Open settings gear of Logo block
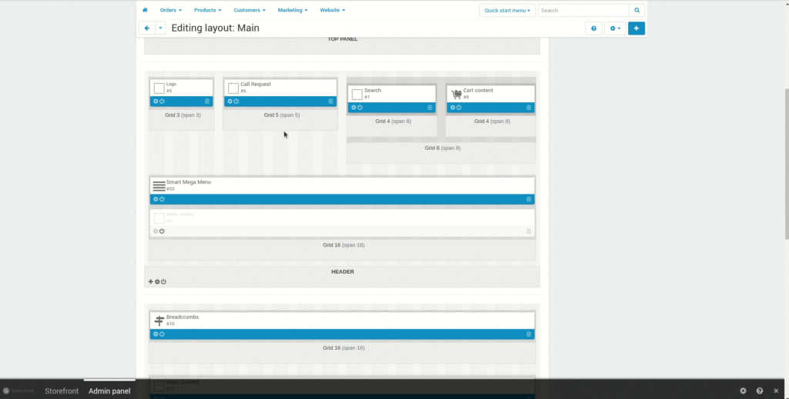 (155, 101)
